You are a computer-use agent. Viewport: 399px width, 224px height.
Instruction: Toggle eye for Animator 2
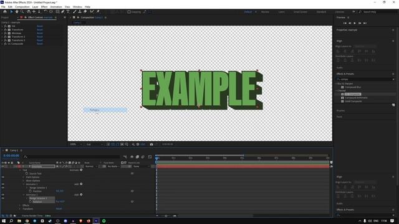click(2, 195)
